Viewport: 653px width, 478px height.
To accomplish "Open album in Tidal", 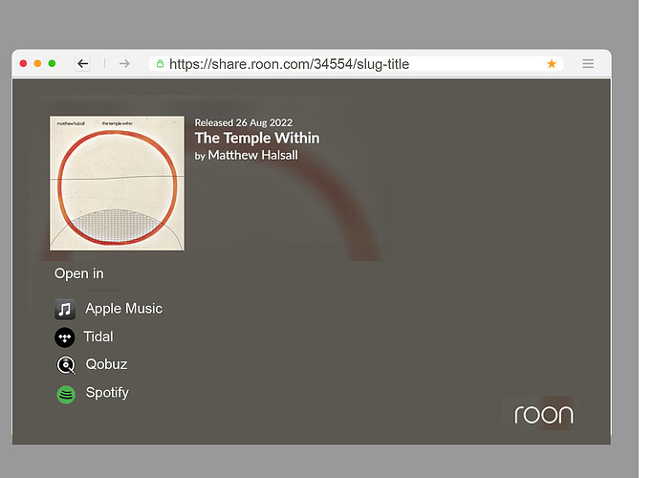I will pyautogui.click(x=98, y=337).
